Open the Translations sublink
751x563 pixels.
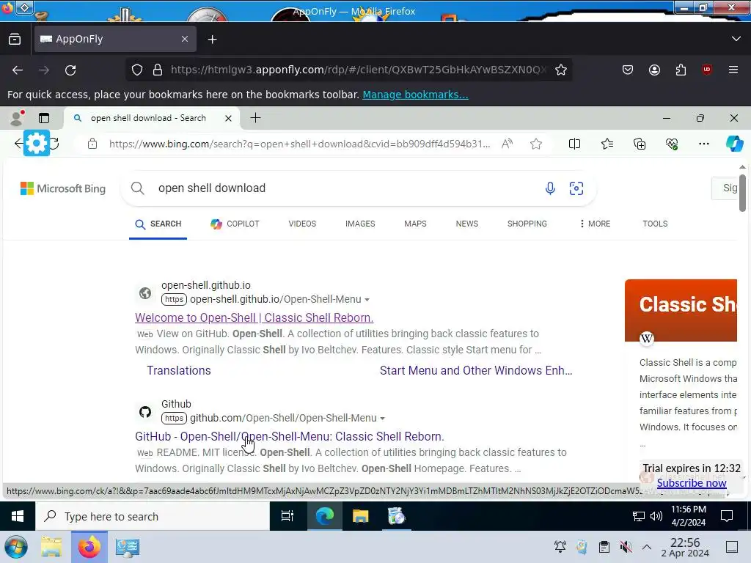[179, 370]
